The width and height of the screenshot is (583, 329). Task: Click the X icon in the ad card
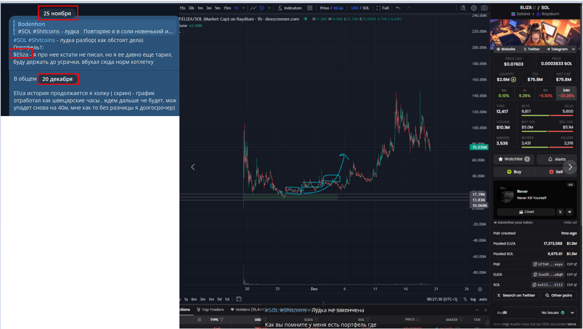click(x=560, y=212)
